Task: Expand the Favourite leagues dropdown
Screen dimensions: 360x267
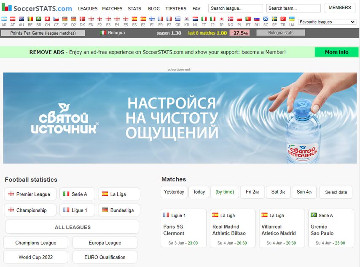Action: click(x=327, y=22)
